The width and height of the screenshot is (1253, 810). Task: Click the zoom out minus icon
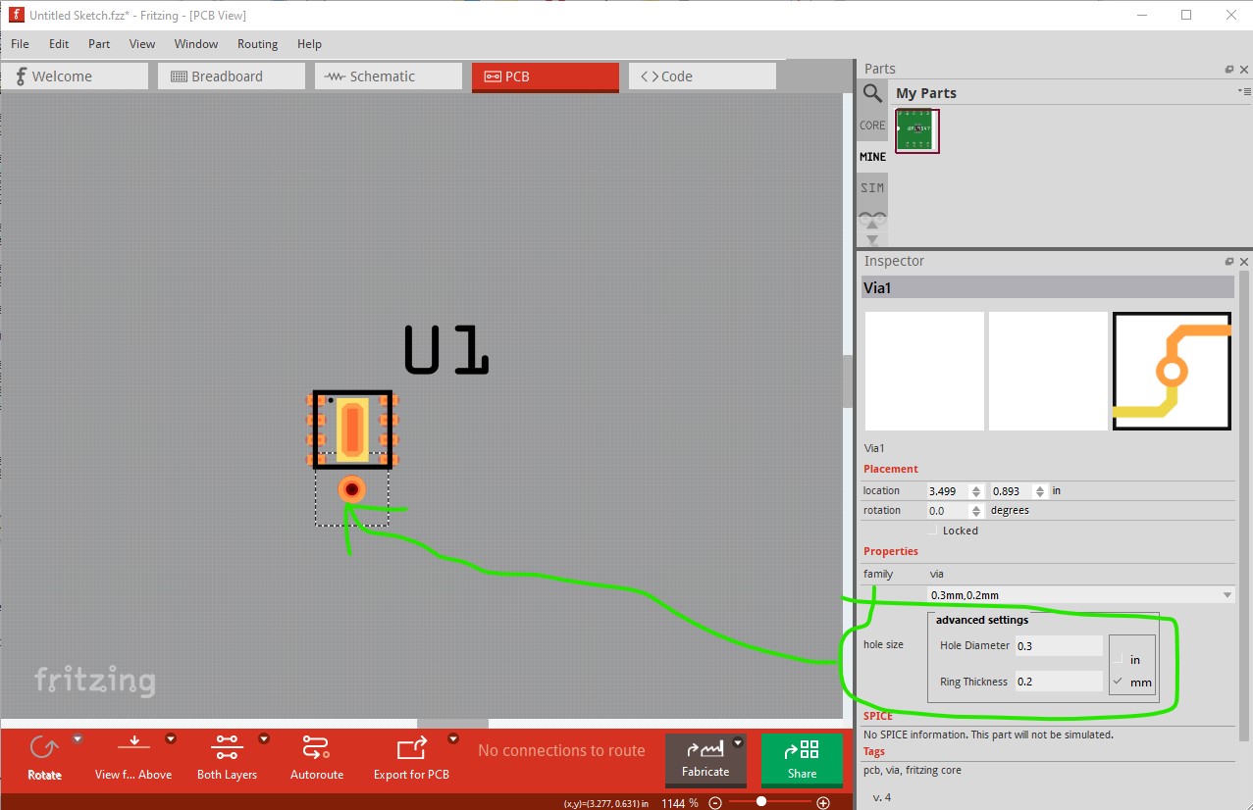(x=715, y=802)
